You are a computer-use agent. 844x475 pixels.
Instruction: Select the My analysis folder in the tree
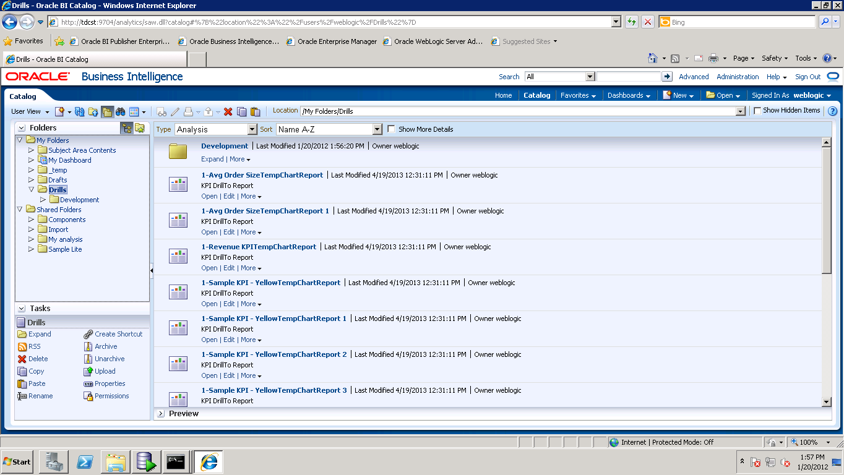click(x=65, y=239)
